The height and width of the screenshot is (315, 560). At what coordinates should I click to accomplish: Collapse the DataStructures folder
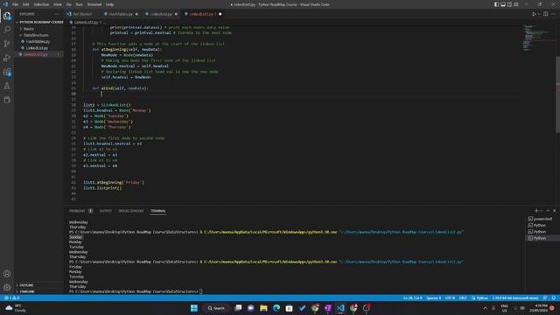[38, 35]
